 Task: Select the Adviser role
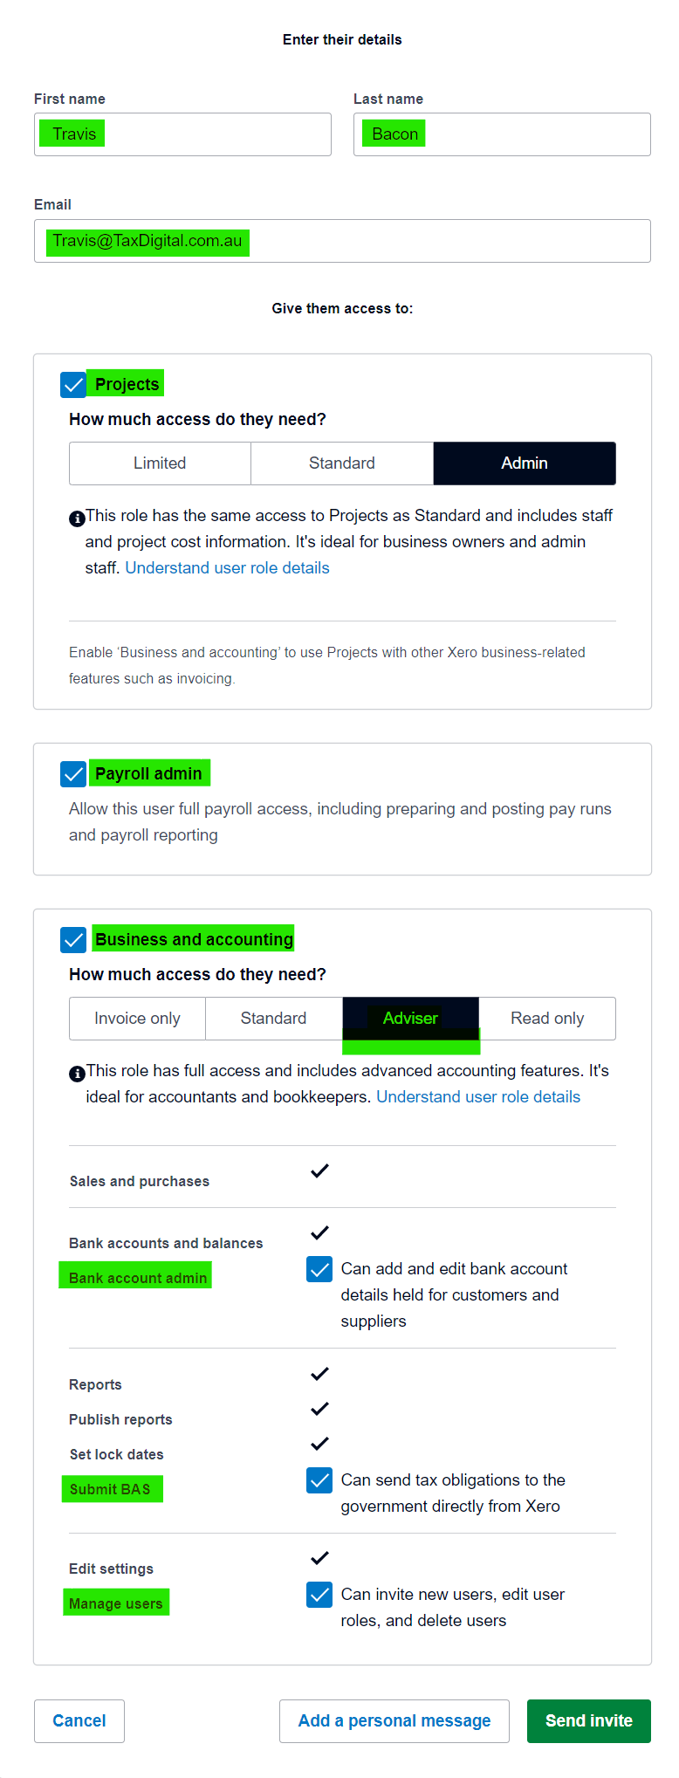pyautogui.click(x=410, y=1019)
